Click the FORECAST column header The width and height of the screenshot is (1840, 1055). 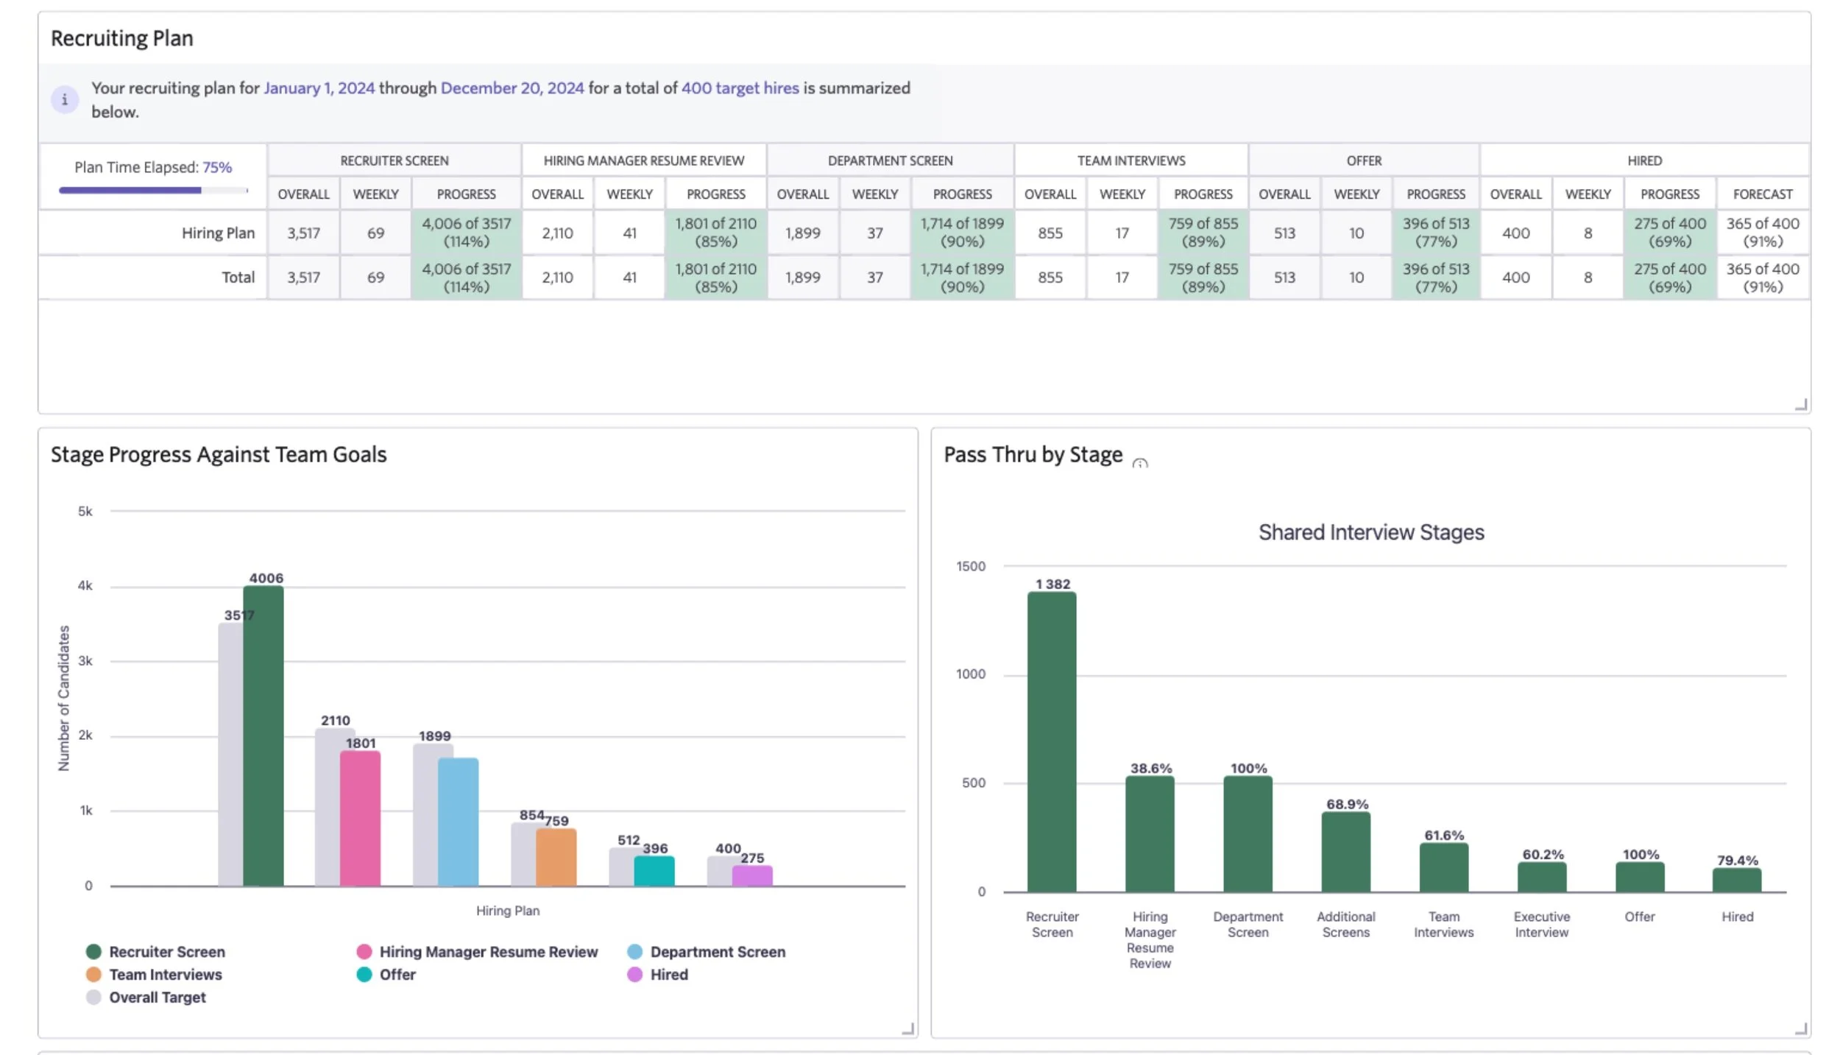[x=1763, y=194]
